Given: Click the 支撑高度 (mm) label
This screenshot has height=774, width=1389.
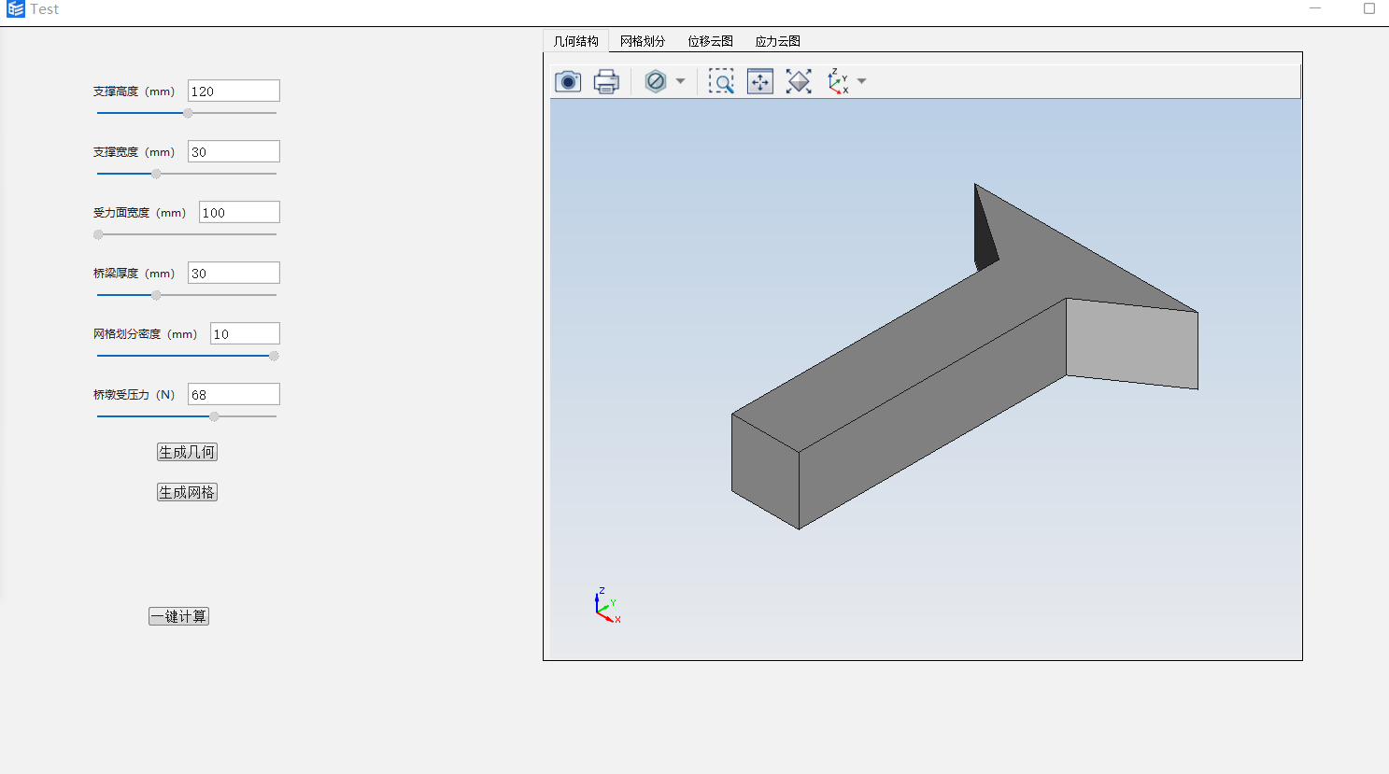Looking at the screenshot, I should [x=134, y=91].
